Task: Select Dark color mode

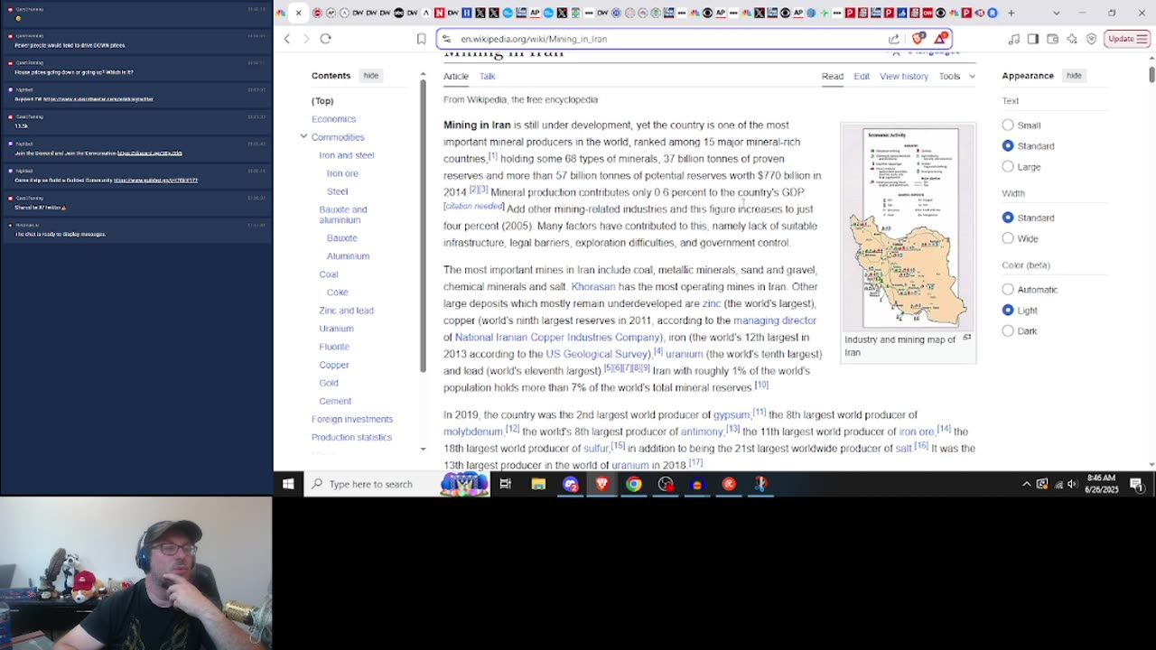Action: pyautogui.click(x=1008, y=330)
